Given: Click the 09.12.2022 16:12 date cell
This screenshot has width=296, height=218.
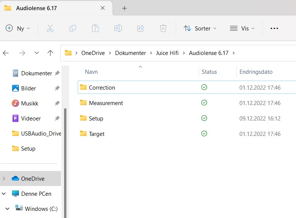Looking at the screenshot, I should coord(260,119).
